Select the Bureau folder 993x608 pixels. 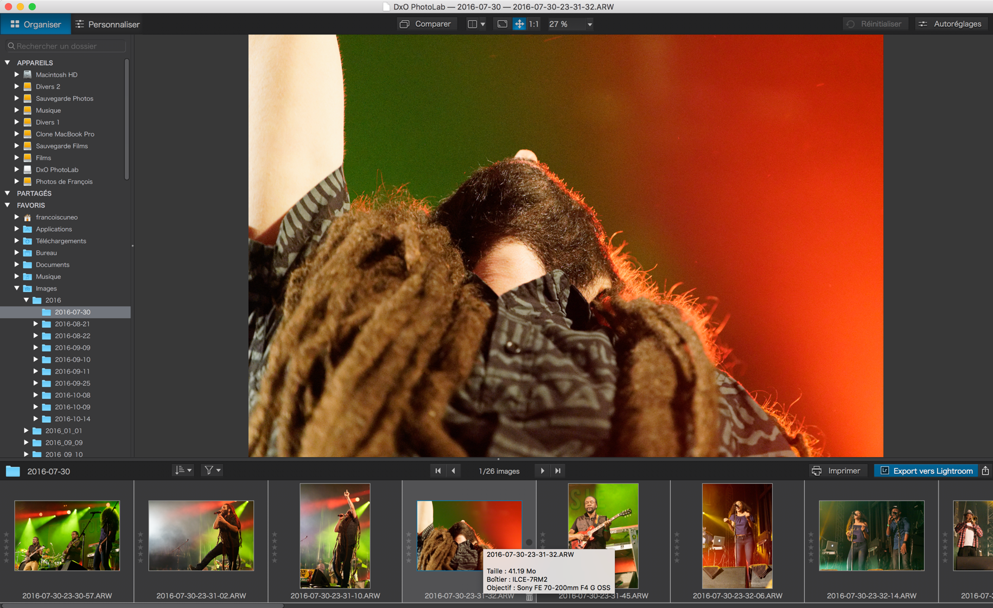coord(46,253)
